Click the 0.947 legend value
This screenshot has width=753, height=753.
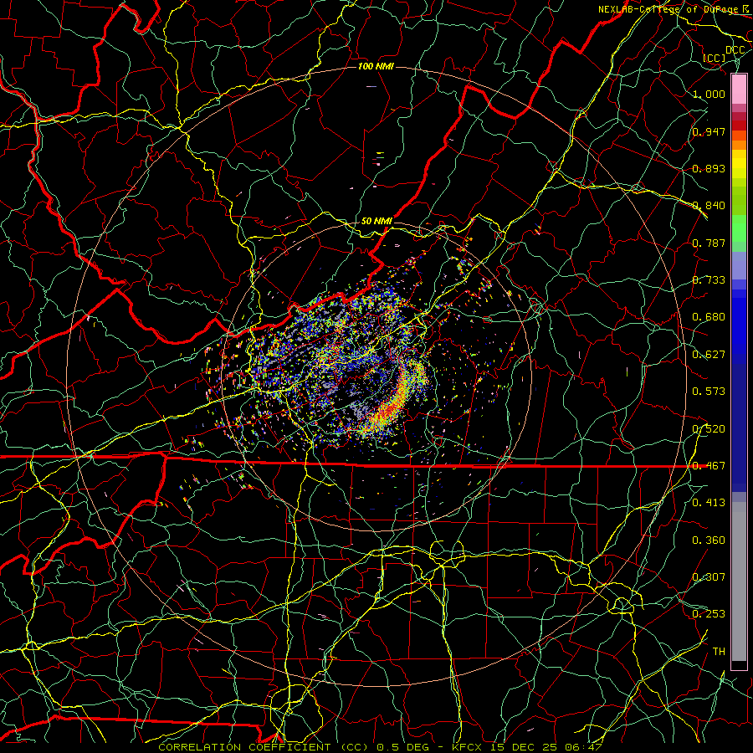709,131
